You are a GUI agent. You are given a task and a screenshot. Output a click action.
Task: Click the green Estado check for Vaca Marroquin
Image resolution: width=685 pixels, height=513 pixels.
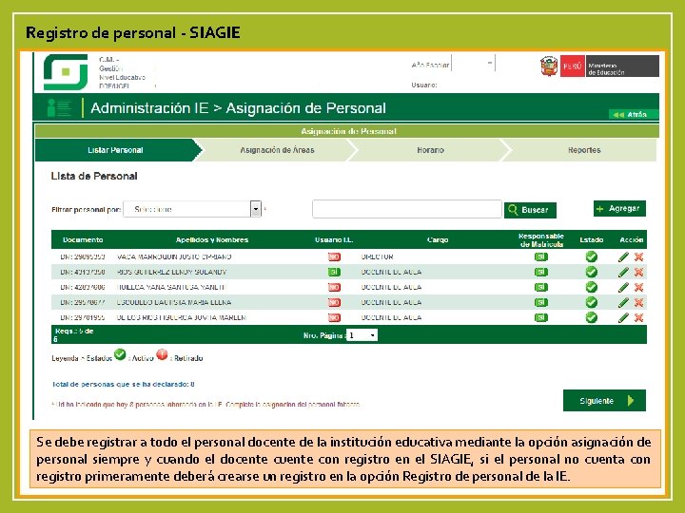[592, 256]
